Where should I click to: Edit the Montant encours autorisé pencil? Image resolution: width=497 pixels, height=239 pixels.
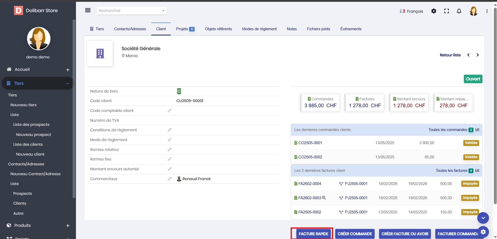pyautogui.click(x=170, y=169)
